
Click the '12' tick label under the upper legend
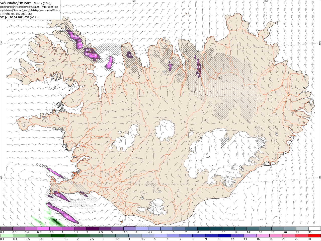coord(236,232)
